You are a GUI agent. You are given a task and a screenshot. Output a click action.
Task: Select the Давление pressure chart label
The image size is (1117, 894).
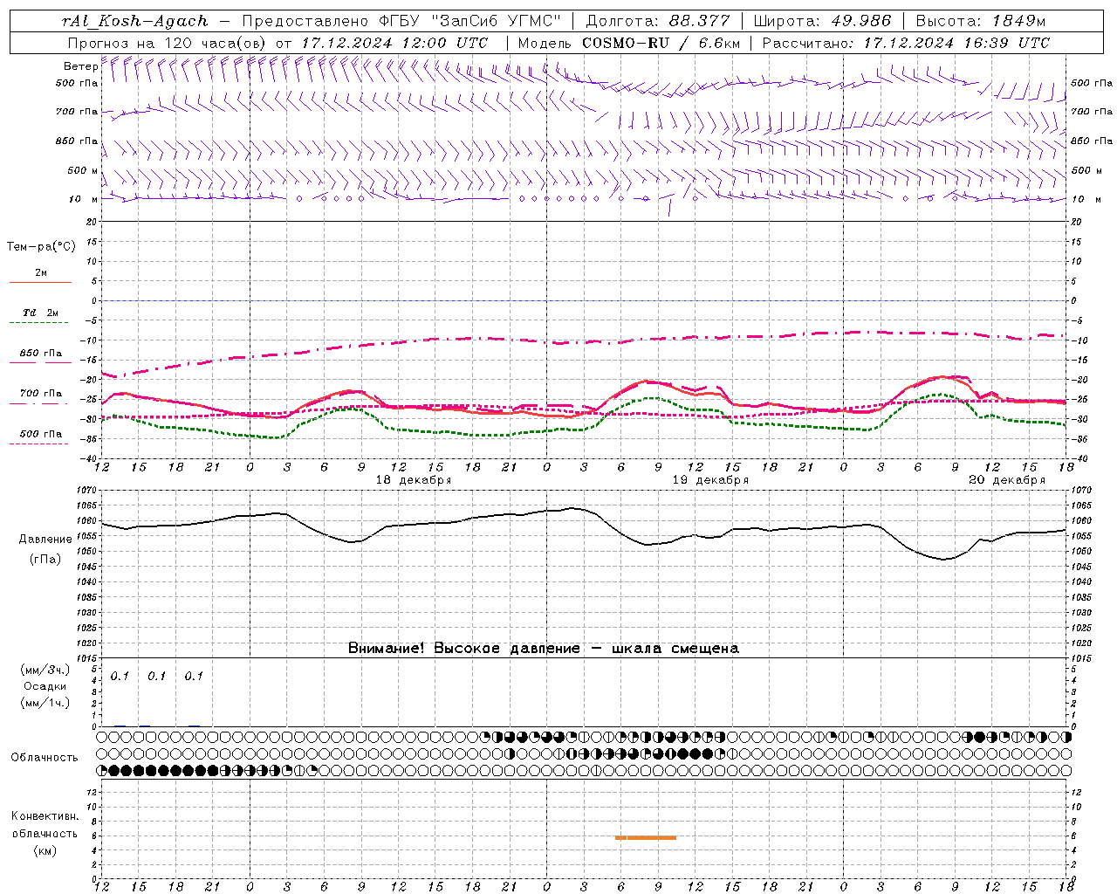(x=45, y=540)
